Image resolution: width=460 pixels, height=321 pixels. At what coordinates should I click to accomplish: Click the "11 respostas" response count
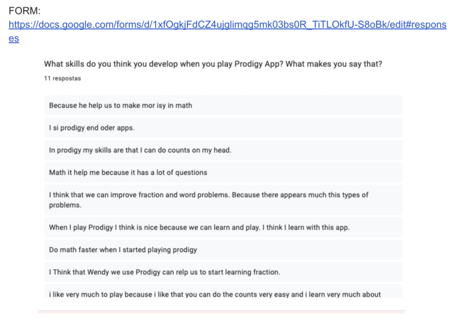point(62,77)
